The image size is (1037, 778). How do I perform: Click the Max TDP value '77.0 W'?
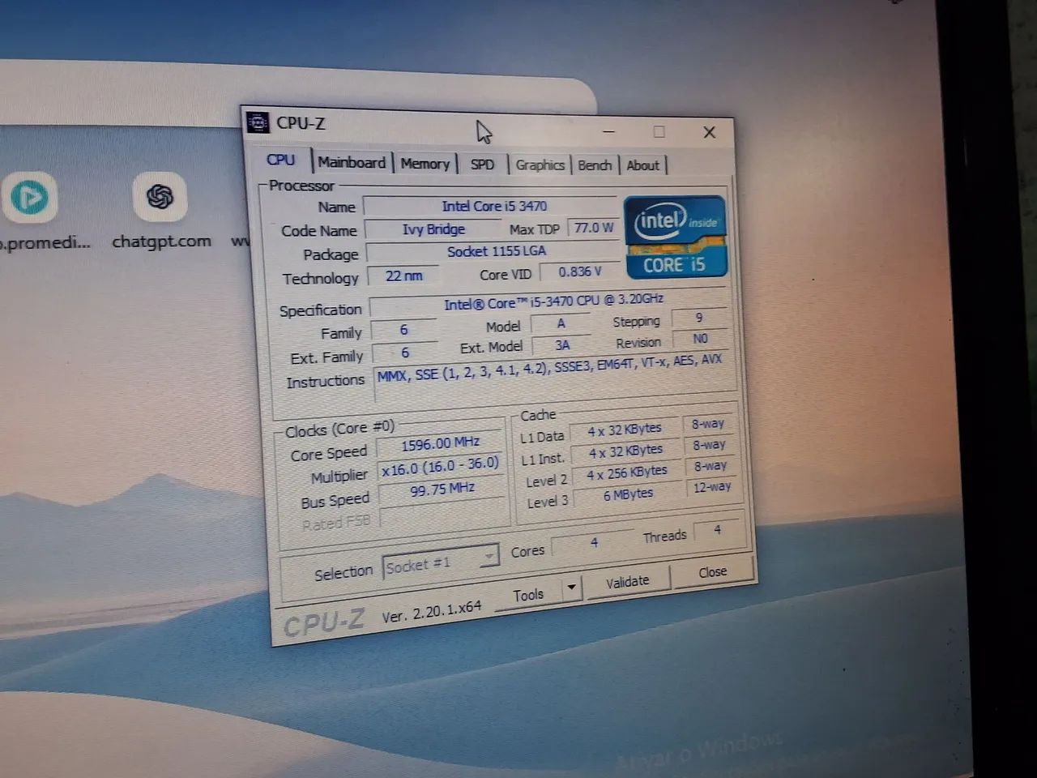pos(593,228)
